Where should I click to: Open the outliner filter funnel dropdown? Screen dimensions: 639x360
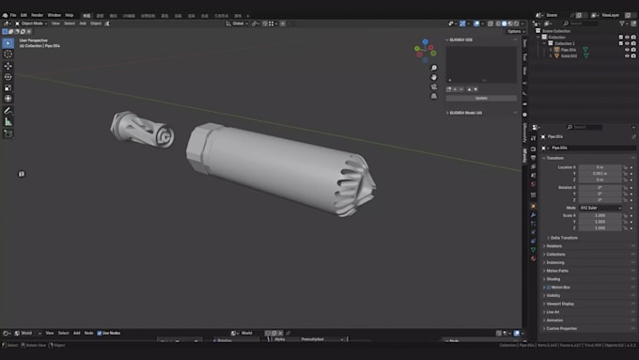[x=623, y=23]
